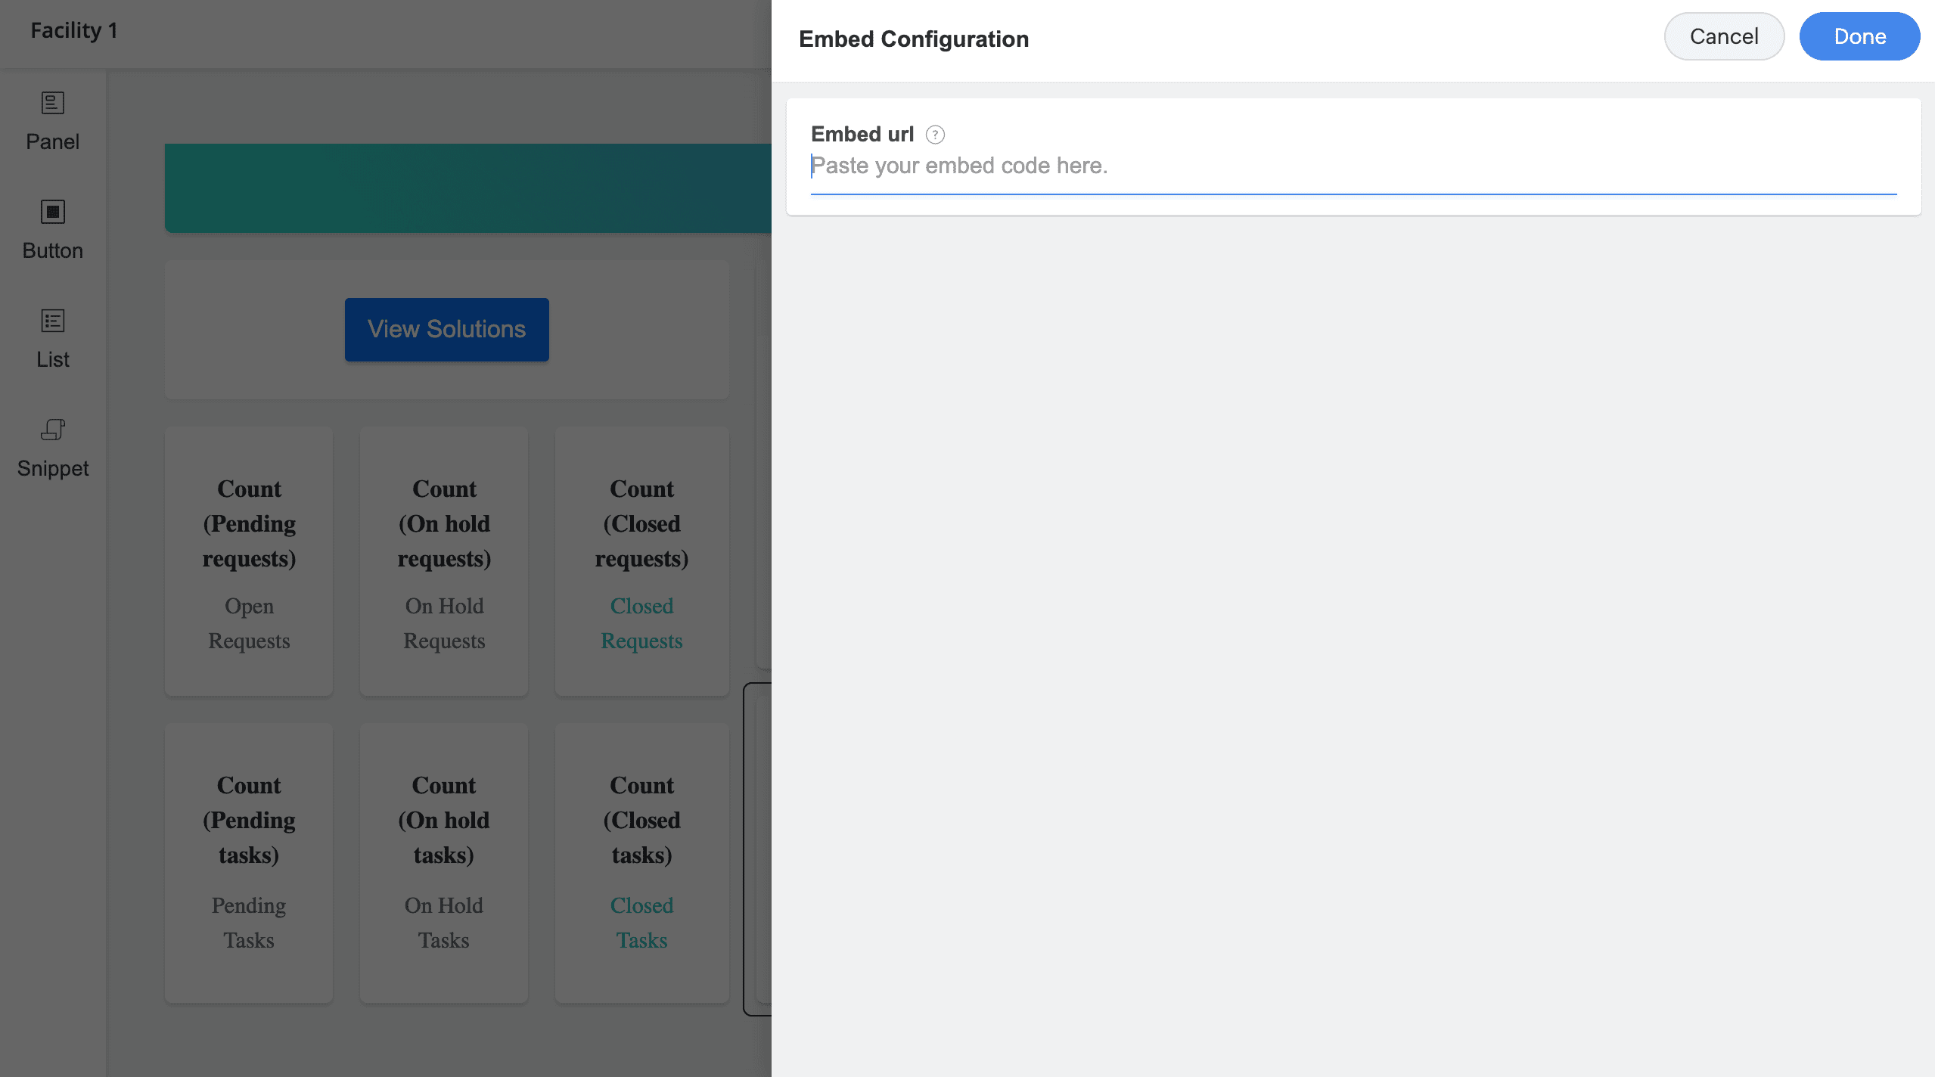Choose the List component icon
Screen dimensions: 1935x1077
point(52,321)
